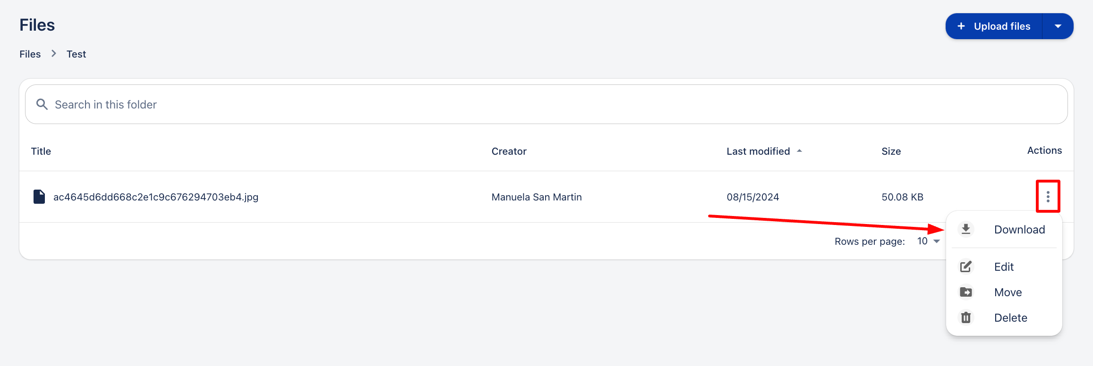Click the download arrow icon
Viewport: 1093px width, 366px height.
tap(966, 229)
